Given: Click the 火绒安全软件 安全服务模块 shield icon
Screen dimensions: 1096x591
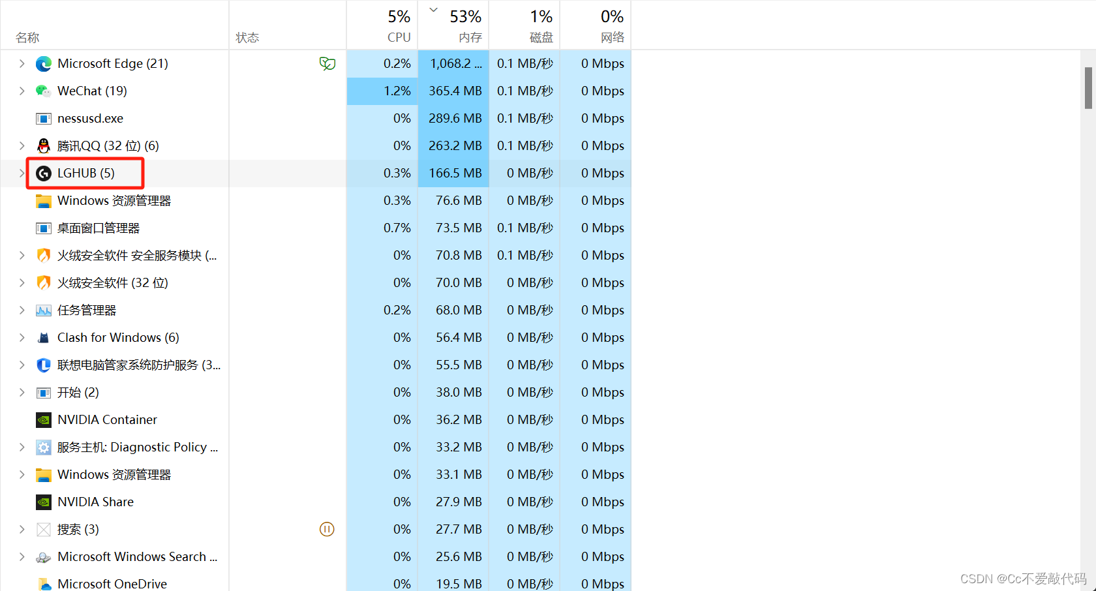Looking at the screenshot, I should click(x=44, y=256).
